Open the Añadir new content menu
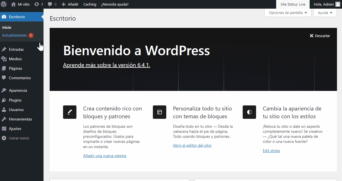Screen dimensions: 342x181 tap(70, 4)
